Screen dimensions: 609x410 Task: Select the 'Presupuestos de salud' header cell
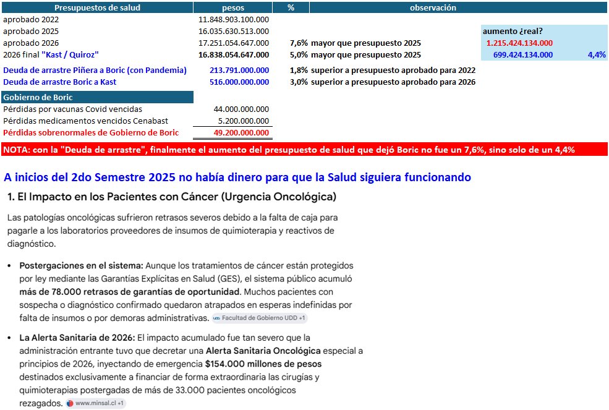pos(97,7)
